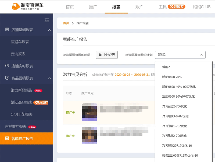Click the 店铺基础报表 report icon
Viewport: 215px width, 162px height.
[x=7, y=30]
